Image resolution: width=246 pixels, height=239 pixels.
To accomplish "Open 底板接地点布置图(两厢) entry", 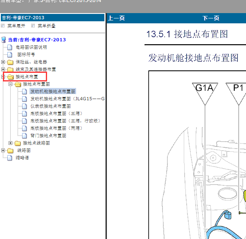I will point(56,128).
